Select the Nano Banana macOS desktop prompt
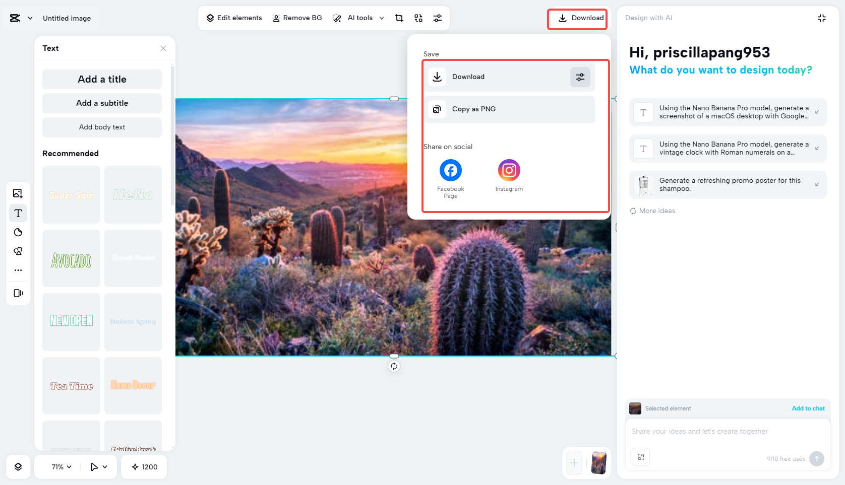This screenshot has width=845, height=485. tap(728, 112)
